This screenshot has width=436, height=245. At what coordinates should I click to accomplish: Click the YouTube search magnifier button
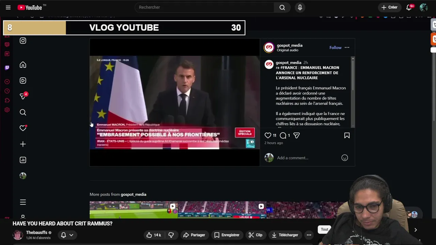(x=282, y=7)
